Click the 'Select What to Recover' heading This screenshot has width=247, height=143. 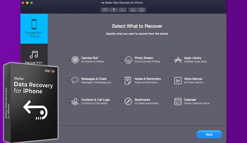point(137,26)
